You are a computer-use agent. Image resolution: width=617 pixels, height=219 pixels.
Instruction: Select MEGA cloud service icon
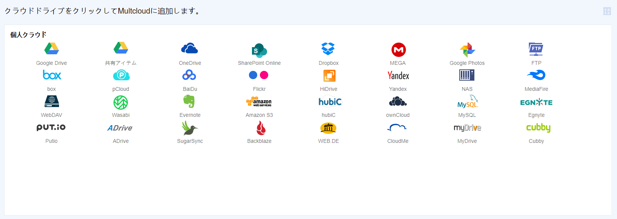[398, 49]
